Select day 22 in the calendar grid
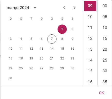Screen dimensions: 112x99 pos(62,58)
